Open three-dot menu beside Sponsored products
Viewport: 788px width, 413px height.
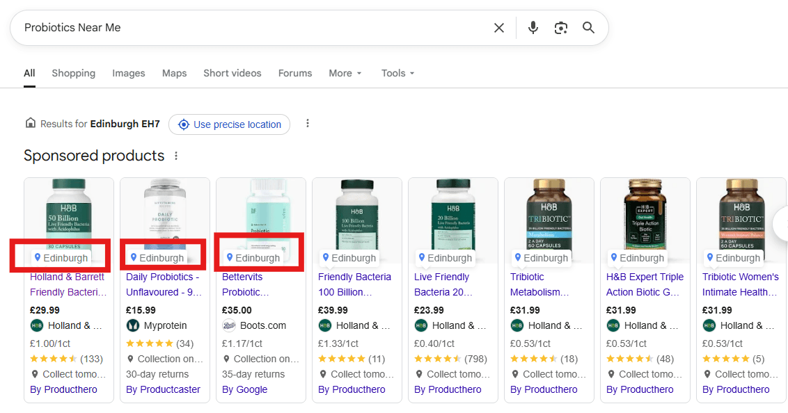(176, 156)
